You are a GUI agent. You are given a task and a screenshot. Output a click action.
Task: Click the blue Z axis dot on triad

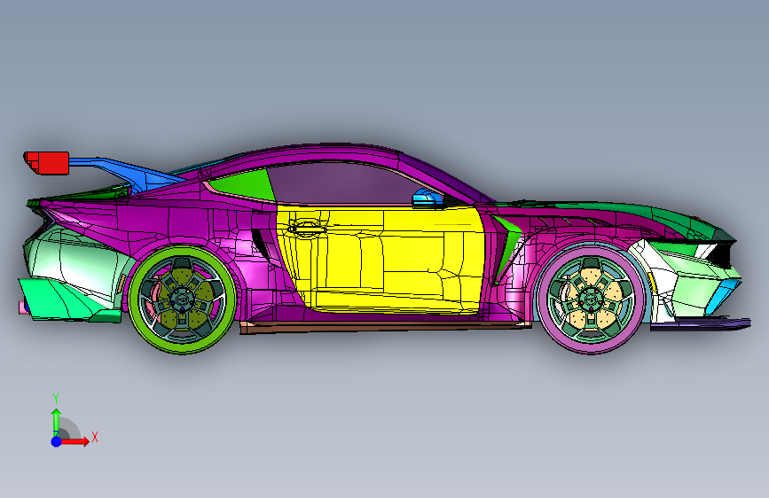57,441
